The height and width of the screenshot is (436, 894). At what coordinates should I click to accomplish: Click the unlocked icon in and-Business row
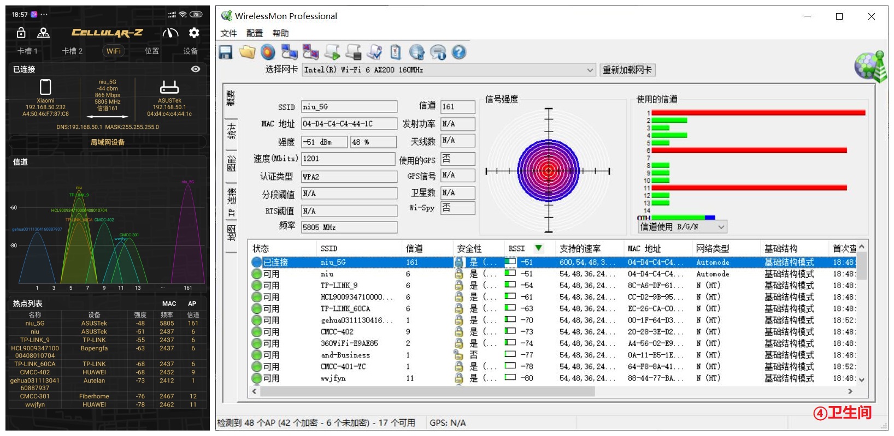click(459, 355)
